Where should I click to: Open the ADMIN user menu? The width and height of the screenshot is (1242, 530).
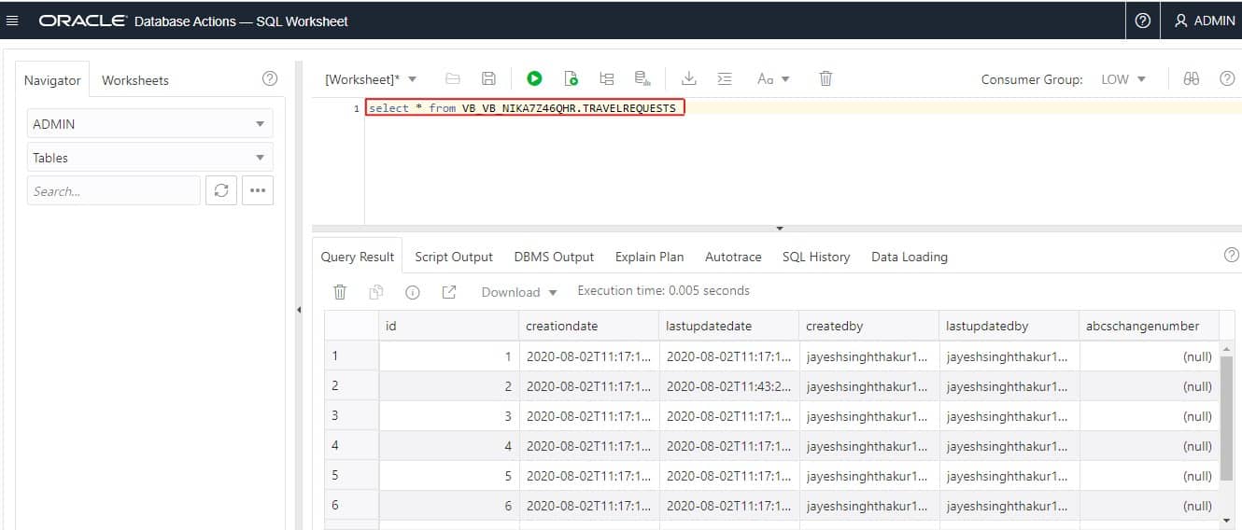1204,21
